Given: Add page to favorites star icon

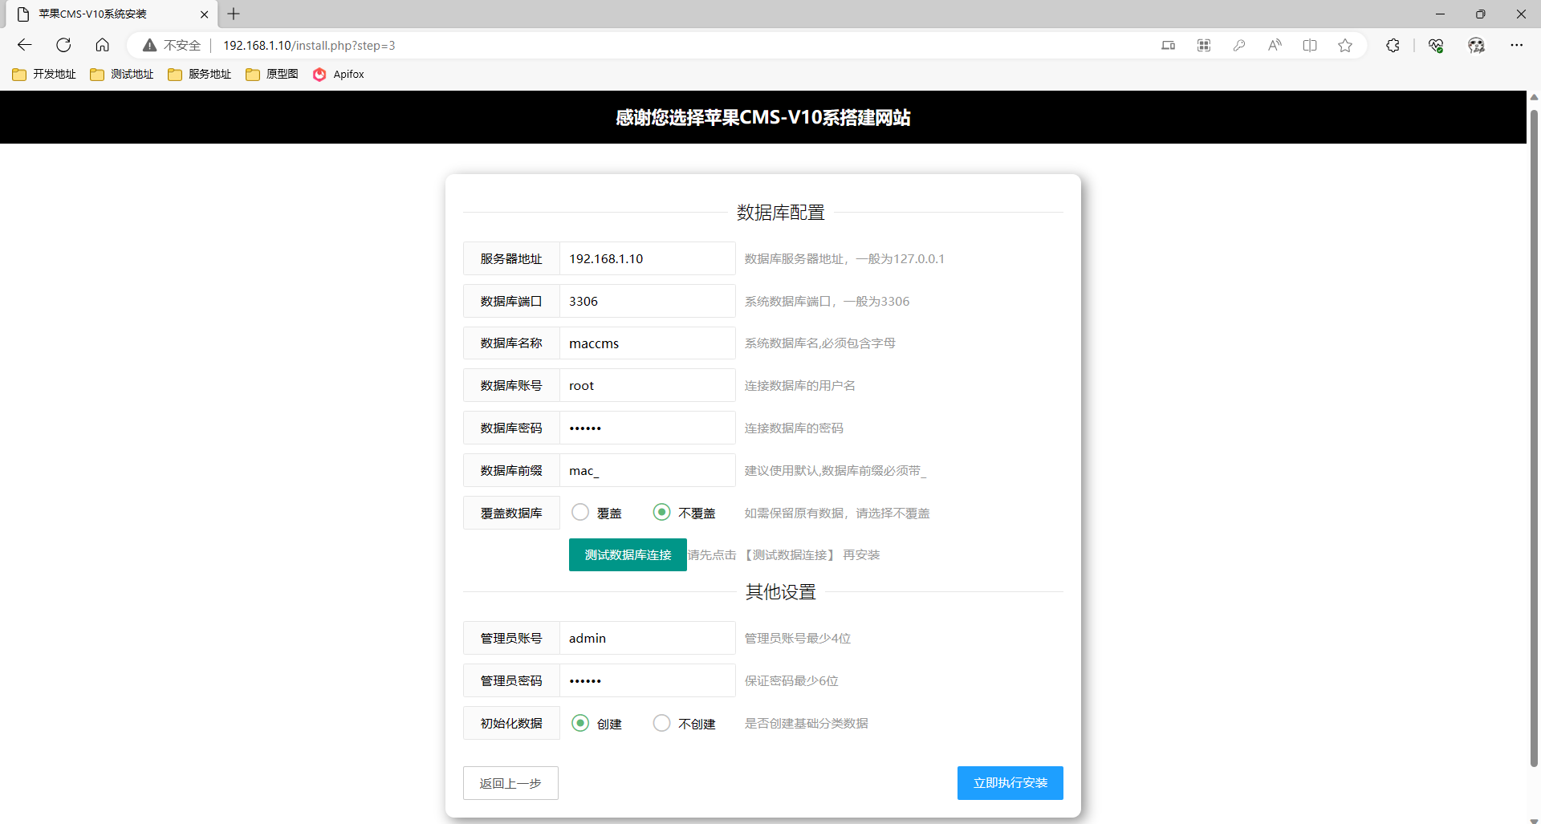Looking at the screenshot, I should pos(1345,46).
